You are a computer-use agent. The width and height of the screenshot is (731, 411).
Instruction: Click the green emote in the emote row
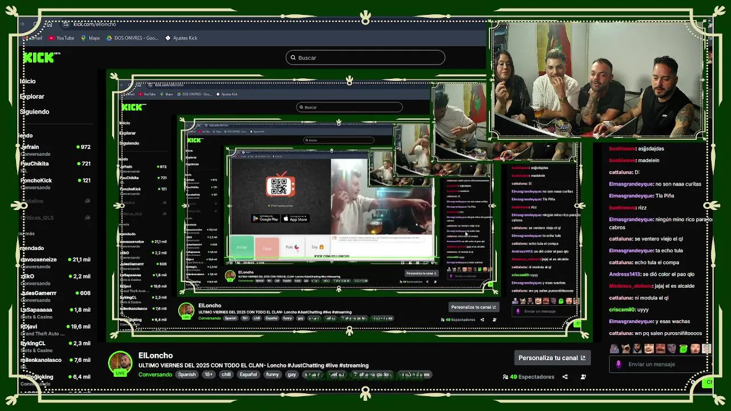coord(684,349)
